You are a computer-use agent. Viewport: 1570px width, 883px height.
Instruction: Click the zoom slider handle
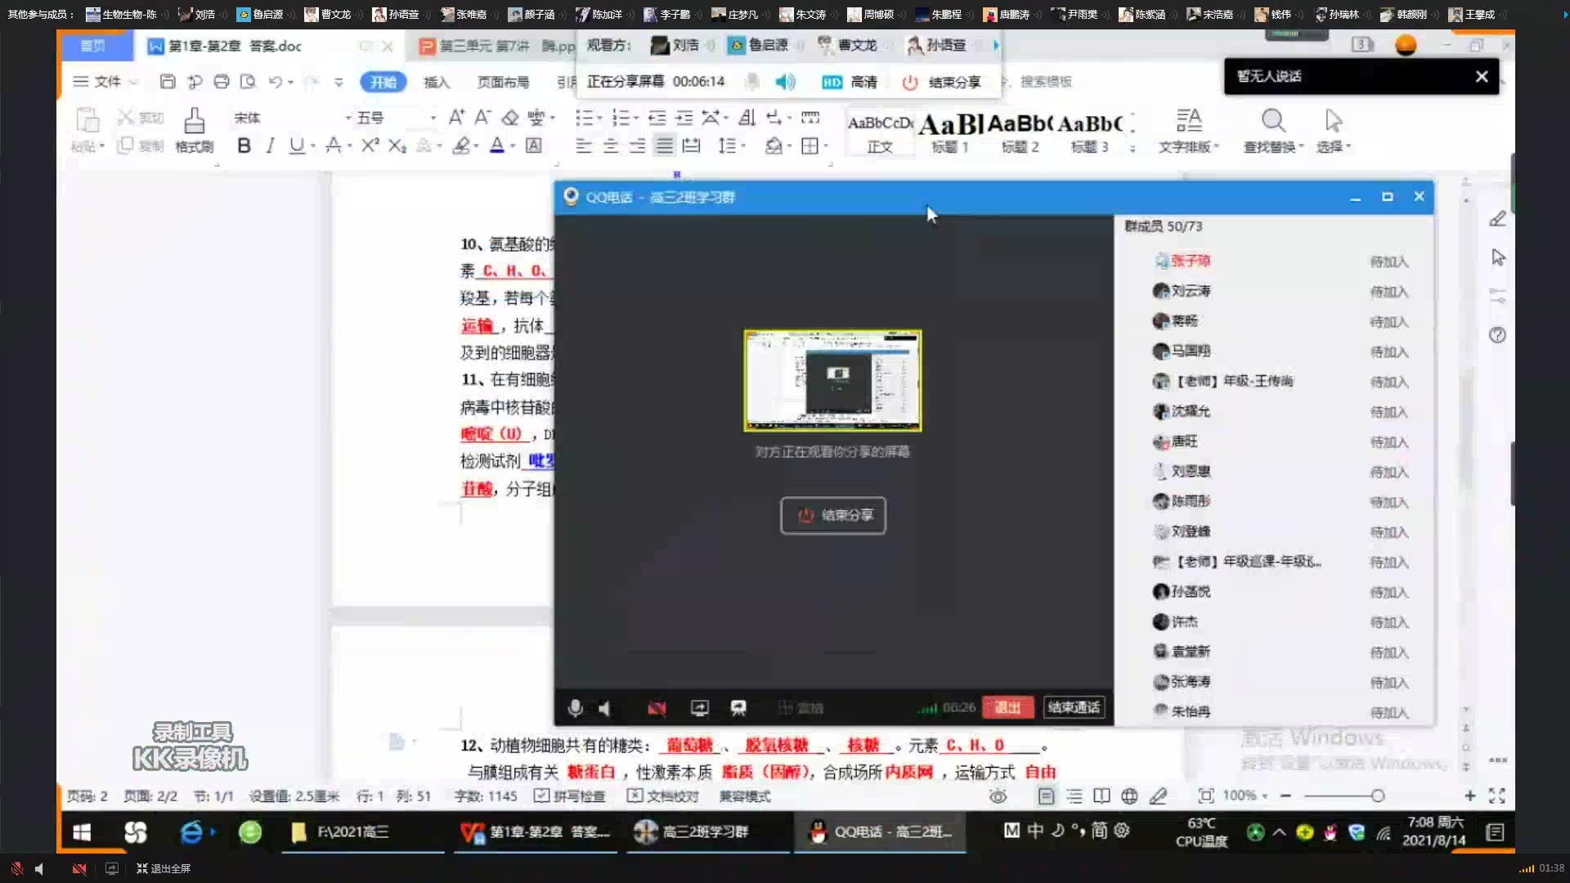pos(1378,796)
